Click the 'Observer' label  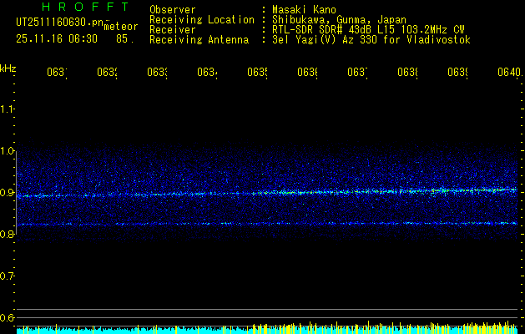click(x=173, y=10)
